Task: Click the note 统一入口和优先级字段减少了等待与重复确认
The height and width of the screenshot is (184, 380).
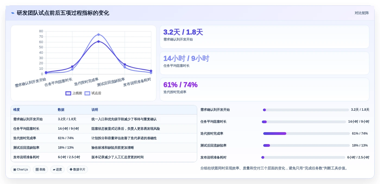Action: pos(124,119)
